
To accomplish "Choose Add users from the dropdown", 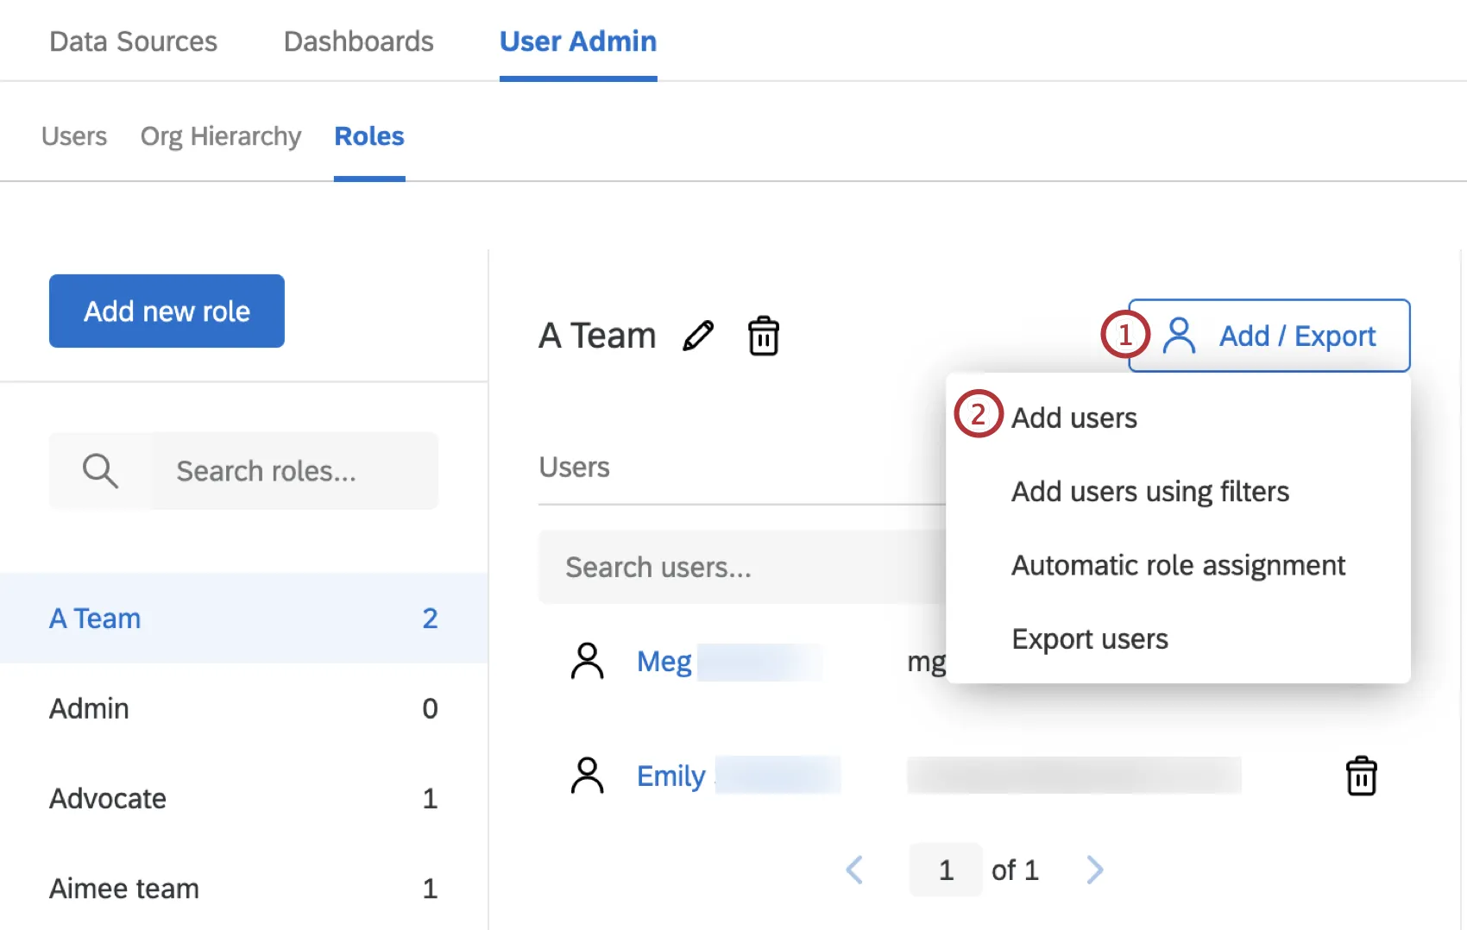I will (x=1073, y=418).
